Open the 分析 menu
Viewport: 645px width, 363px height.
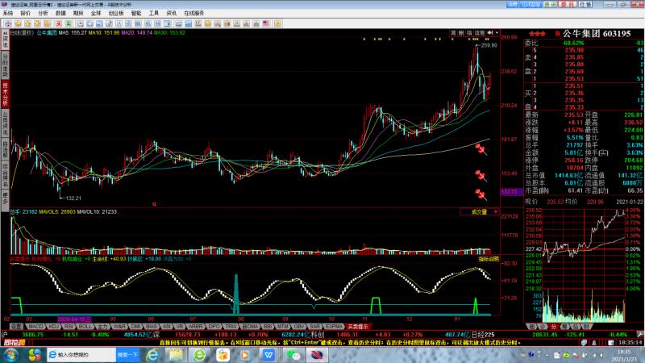[x=43, y=13]
